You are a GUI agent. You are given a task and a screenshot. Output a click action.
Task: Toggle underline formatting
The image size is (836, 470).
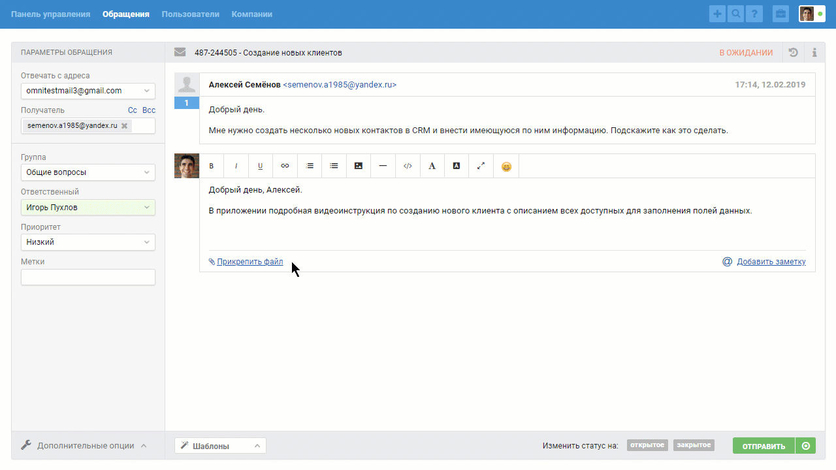(x=260, y=166)
